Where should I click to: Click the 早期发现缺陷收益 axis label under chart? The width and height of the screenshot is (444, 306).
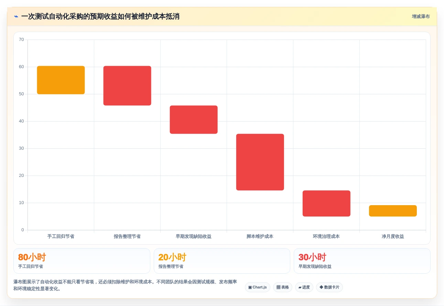pos(194,236)
